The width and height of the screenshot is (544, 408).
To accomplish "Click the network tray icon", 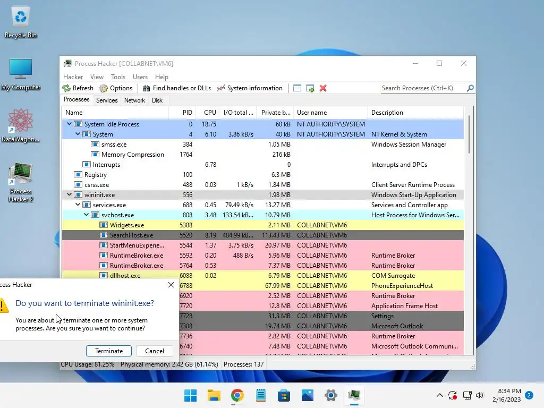I will [467, 395].
